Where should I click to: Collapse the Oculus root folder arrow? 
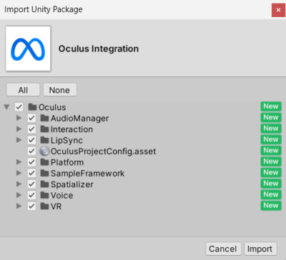click(6, 107)
